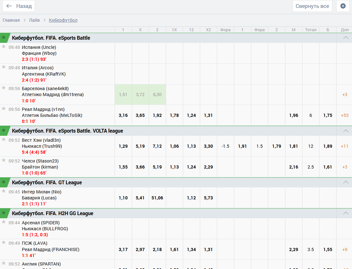Favorite the Испания vs Франция match star
Image resolution: width=352 pixels, height=269 pixels.
click(4, 47)
